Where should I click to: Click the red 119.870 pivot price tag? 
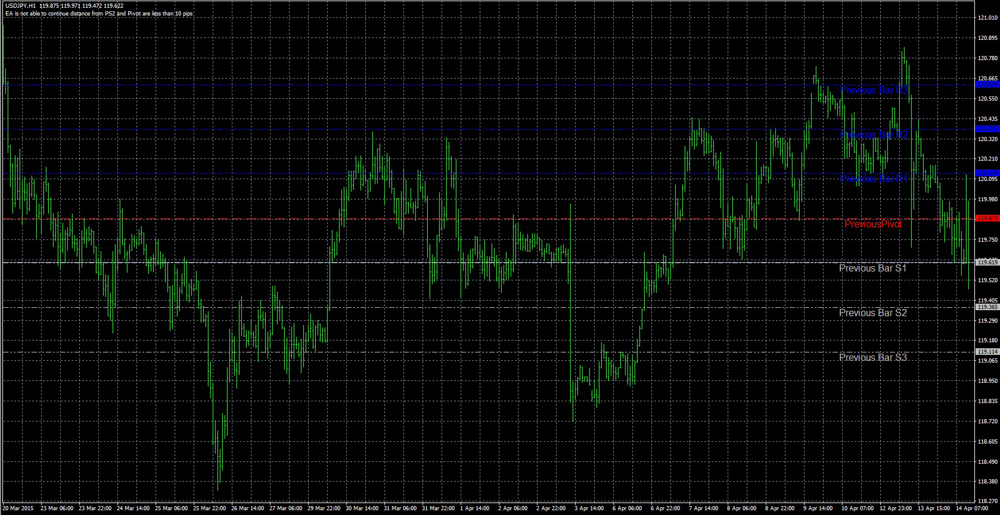click(x=987, y=219)
